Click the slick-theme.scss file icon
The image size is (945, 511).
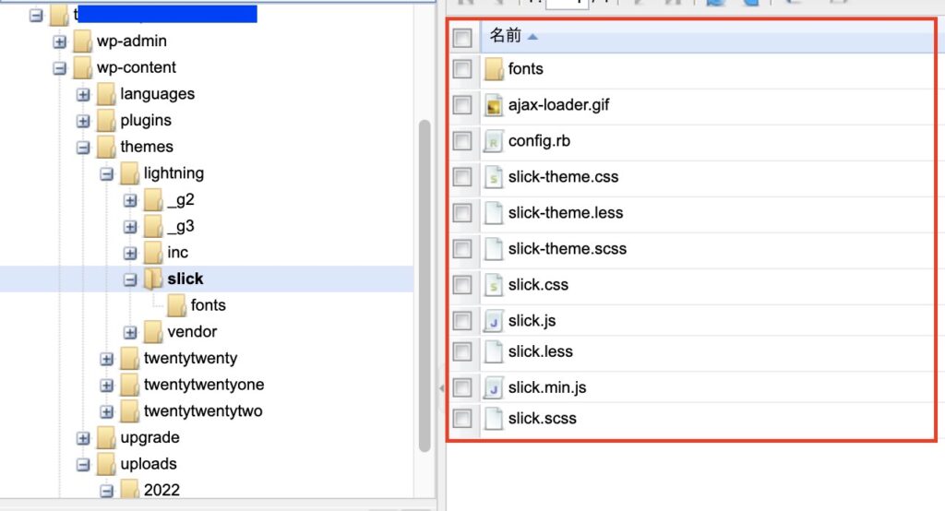(x=494, y=249)
